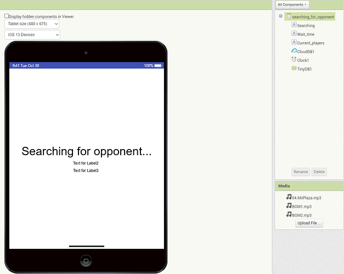This screenshot has height=274, width=344.
Task: Click the music note icon beside BGM2.mp3
Action: click(289, 215)
